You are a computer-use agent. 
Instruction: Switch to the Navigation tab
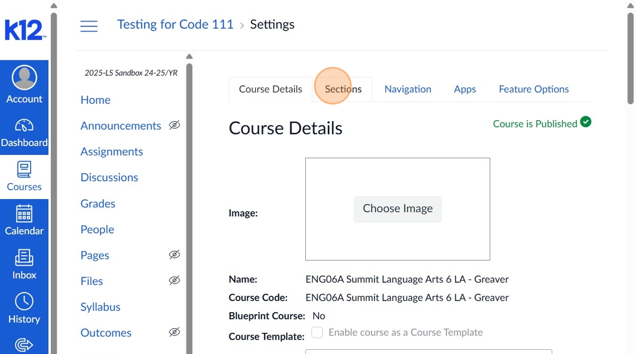point(408,89)
